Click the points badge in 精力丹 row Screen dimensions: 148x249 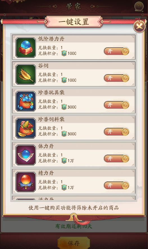click(x=64, y=187)
